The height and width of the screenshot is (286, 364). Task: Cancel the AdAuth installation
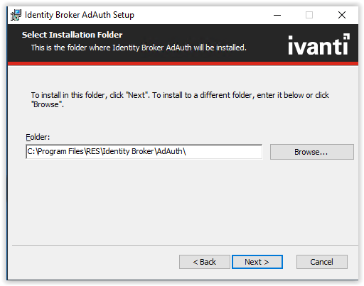pyautogui.click(x=322, y=262)
